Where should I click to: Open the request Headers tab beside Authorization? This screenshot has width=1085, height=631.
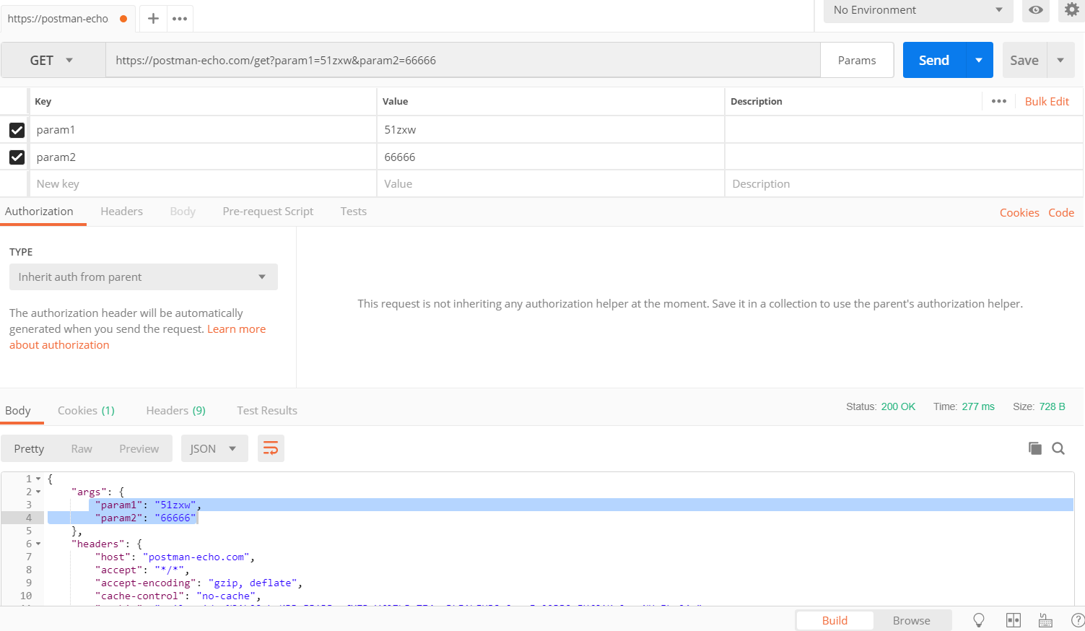[x=121, y=212]
